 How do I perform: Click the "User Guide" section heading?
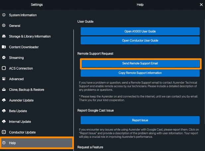pos(85,22)
